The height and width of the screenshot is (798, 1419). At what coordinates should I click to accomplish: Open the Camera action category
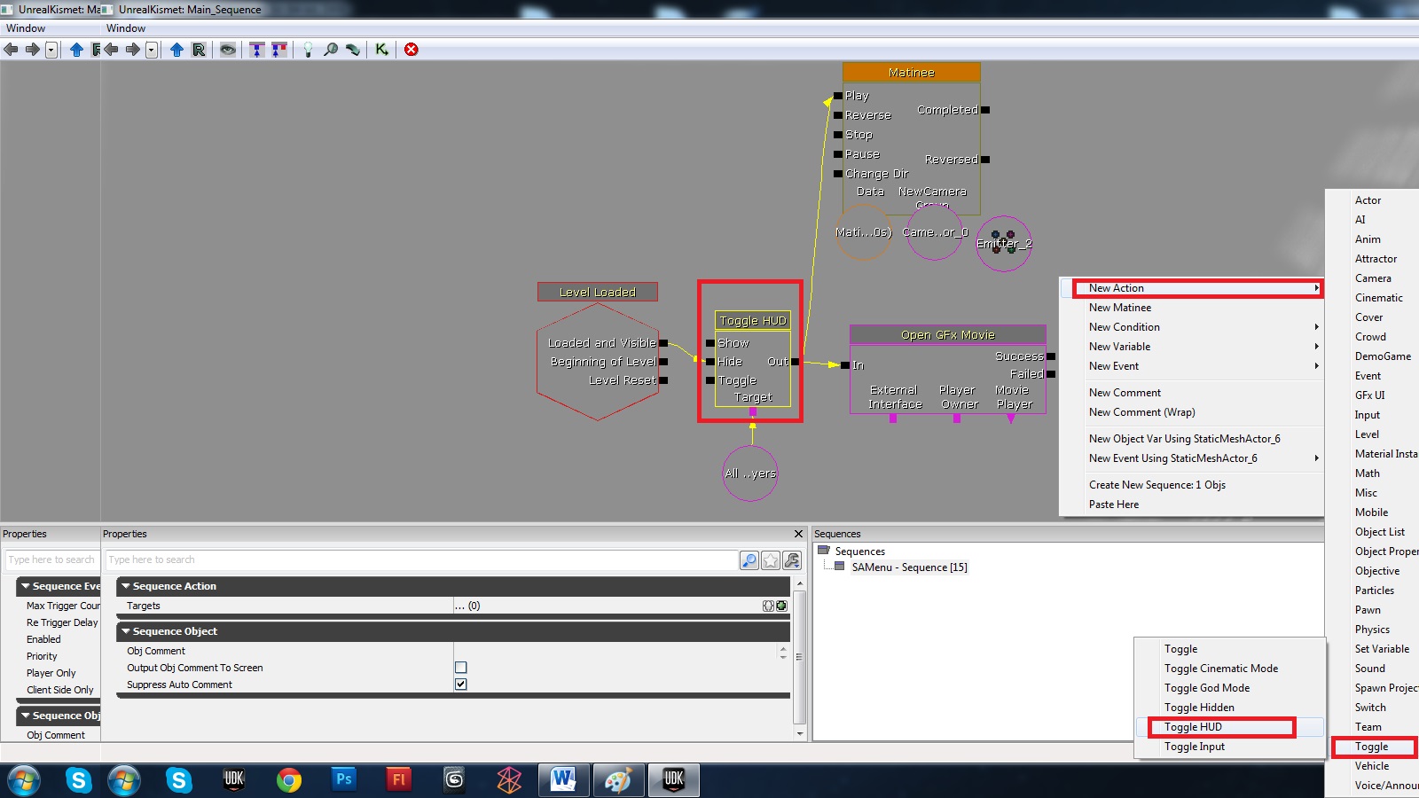[1373, 278]
